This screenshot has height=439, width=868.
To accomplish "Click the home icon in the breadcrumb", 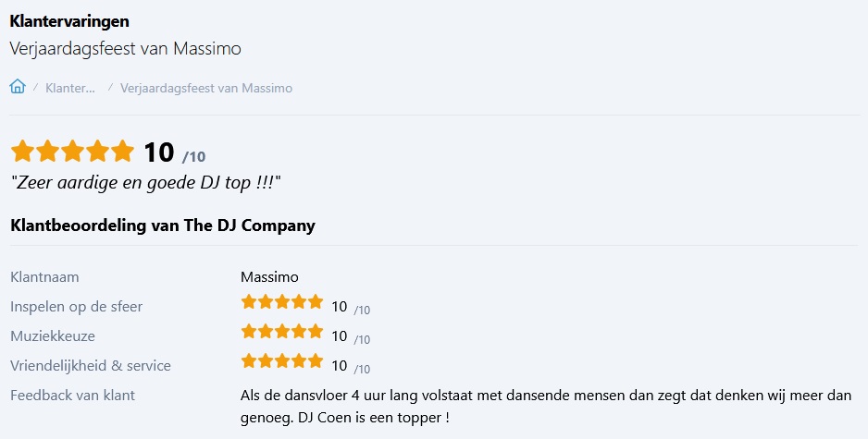I will click(18, 87).
